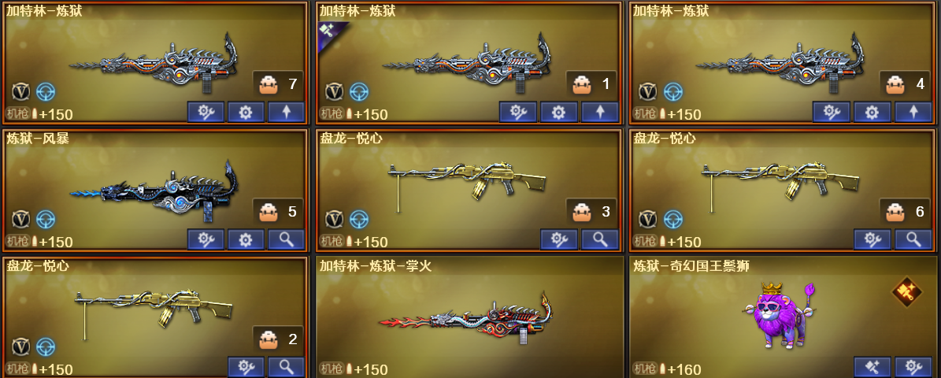This screenshot has width=941, height=378.
Task: Click wrench-gear button on 奇幻国王鬃狮 card
Action: point(913,367)
